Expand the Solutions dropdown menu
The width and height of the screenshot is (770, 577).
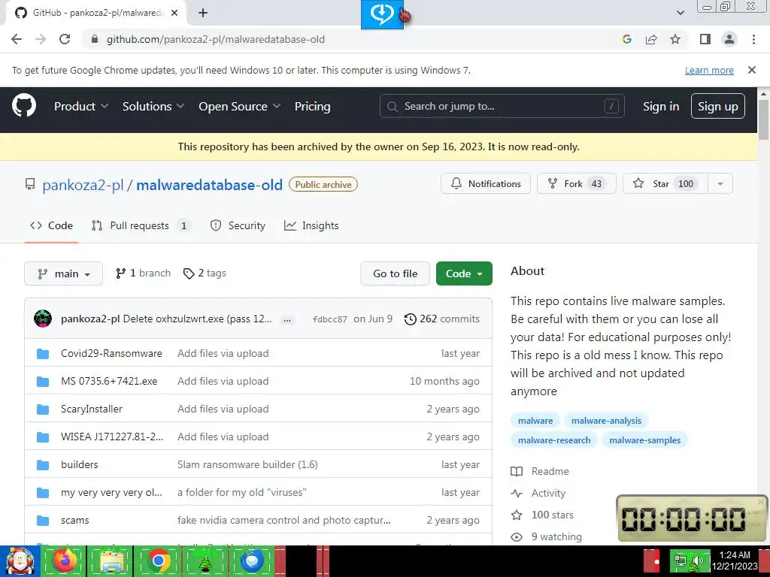click(153, 107)
